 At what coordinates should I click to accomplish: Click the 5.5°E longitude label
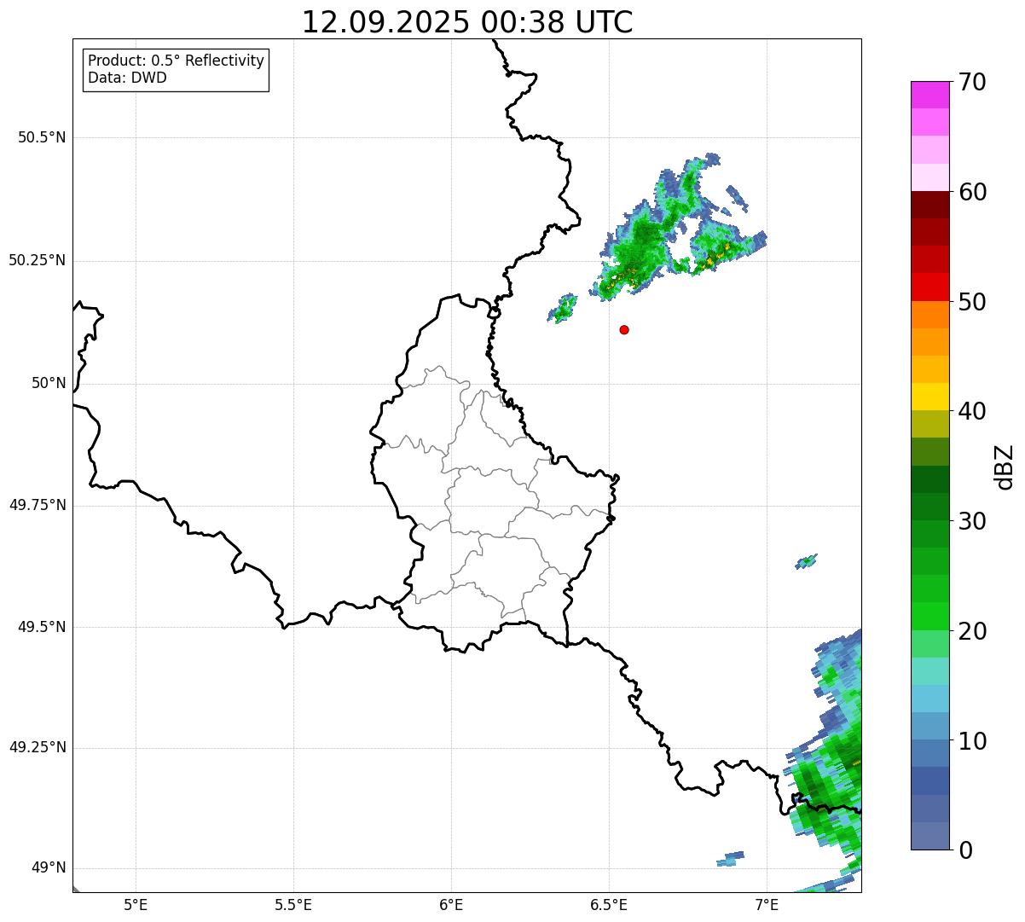(293, 904)
